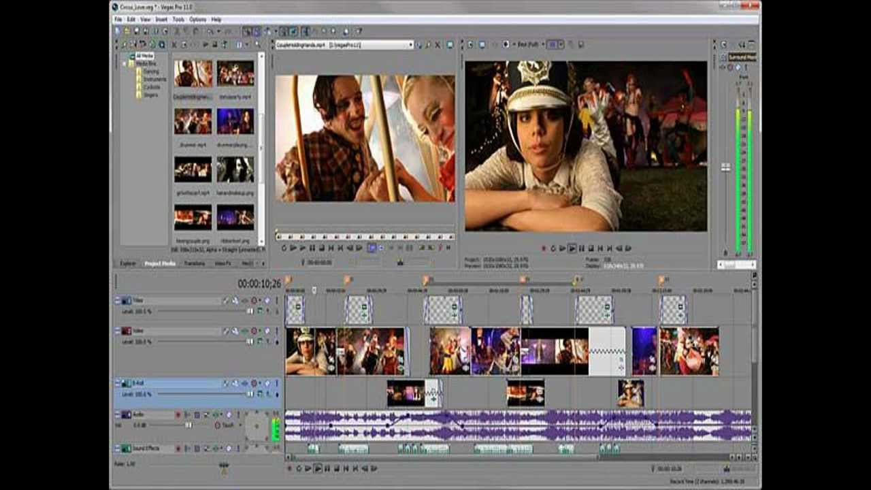871x490 pixels.
Task: Click Pause in the timeline transport bar
Action: [x=327, y=468]
